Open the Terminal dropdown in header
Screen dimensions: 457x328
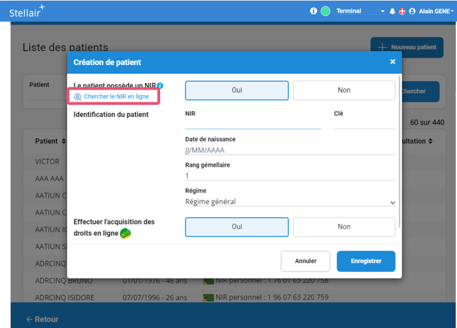(x=361, y=11)
